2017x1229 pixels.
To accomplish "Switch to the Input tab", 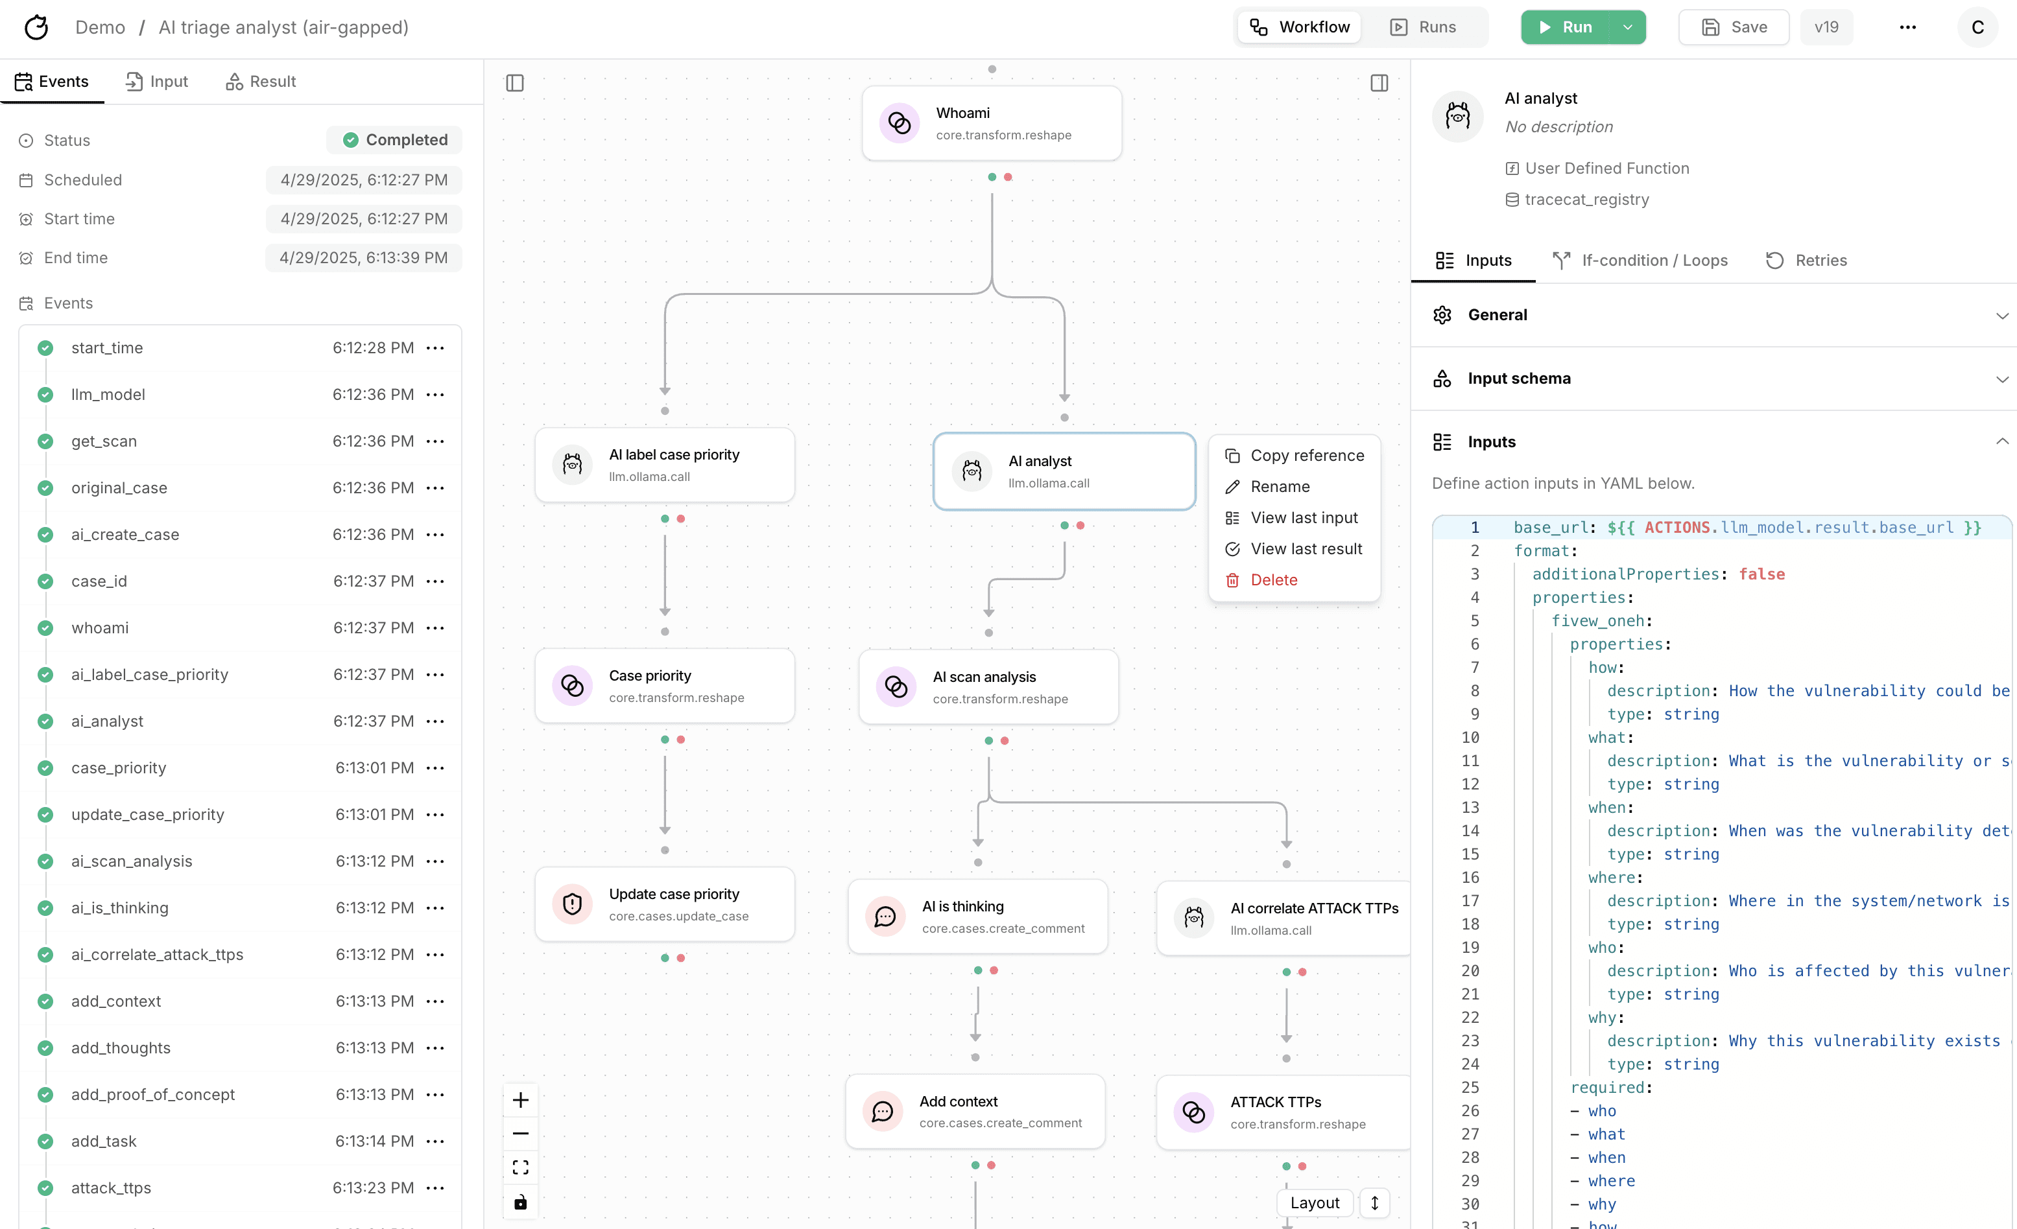I will 157,81.
